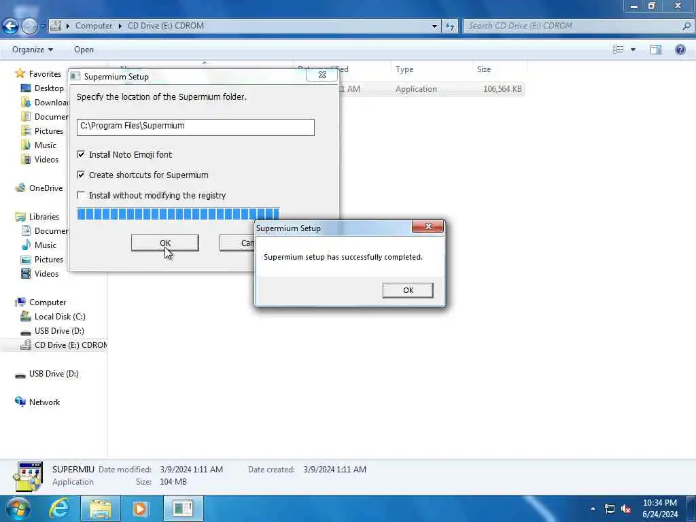696x522 pixels.
Task: Click the taskbar clock showing 10:34 PM
Action: tap(660, 508)
